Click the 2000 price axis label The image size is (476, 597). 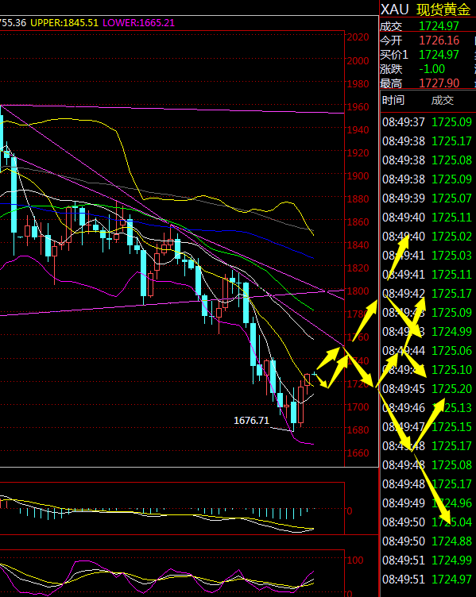click(358, 60)
